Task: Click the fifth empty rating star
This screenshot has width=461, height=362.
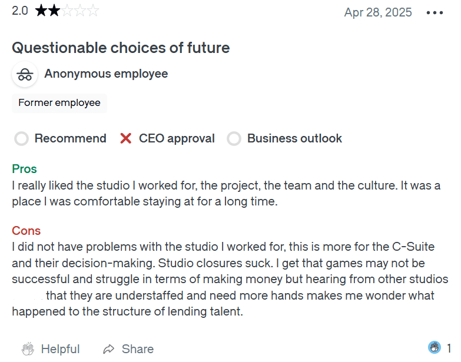Action: [93, 11]
